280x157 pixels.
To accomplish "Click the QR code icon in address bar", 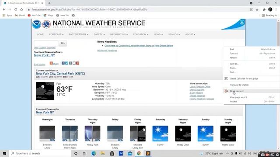I will [x=251, y=10].
